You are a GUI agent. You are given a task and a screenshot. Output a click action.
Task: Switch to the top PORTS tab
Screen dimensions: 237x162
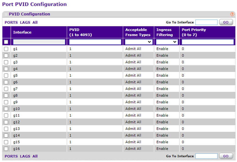(11, 22)
